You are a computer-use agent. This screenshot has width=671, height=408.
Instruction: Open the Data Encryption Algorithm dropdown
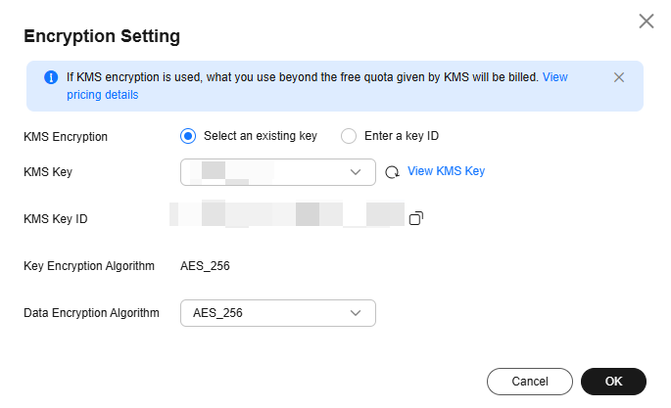click(x=278, y=313)
